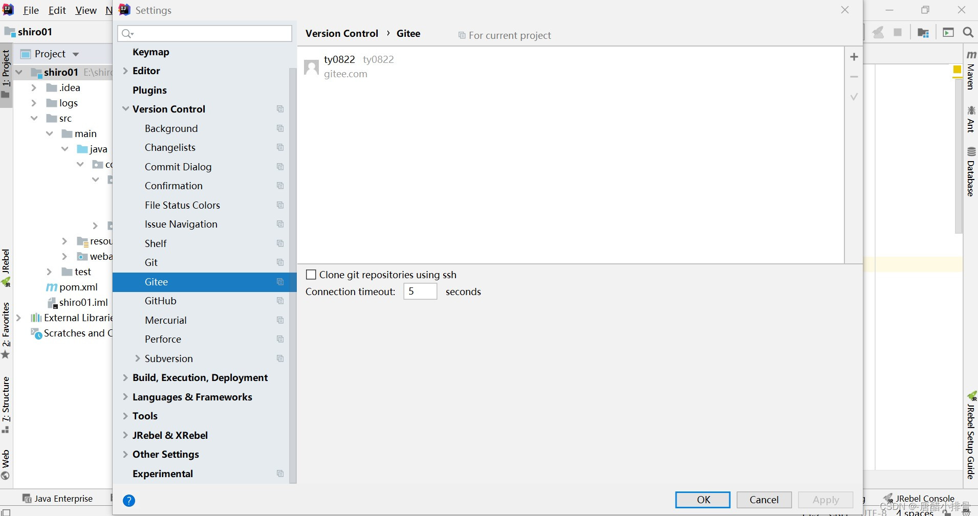
Task: Open the Database tool window
Action: coord(970,172)
